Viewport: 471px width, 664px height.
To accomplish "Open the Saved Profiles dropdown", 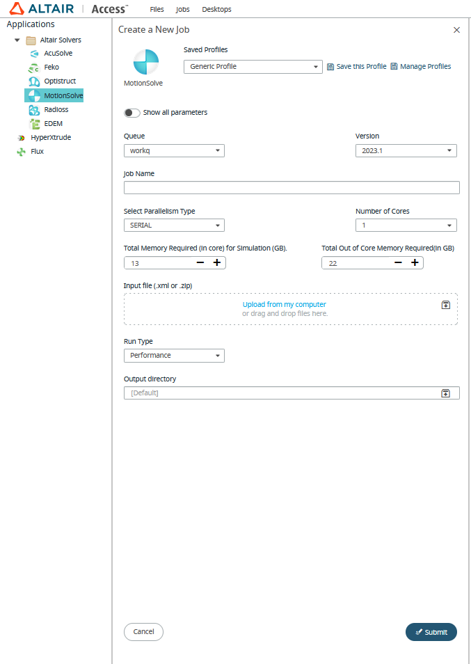I will tap(253, 67).
